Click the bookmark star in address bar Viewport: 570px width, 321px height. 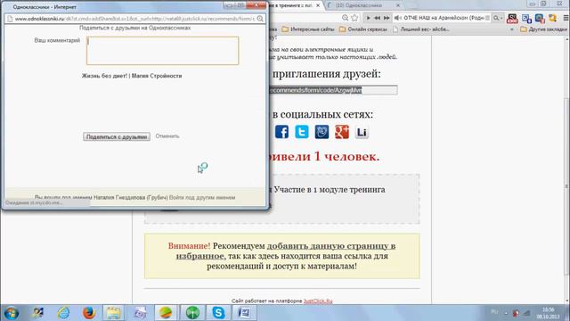[354, 18]
